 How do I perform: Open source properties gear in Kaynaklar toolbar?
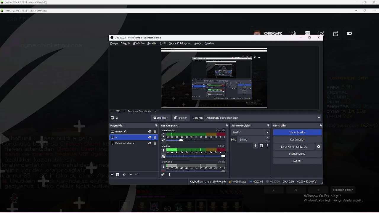[124, 175]
